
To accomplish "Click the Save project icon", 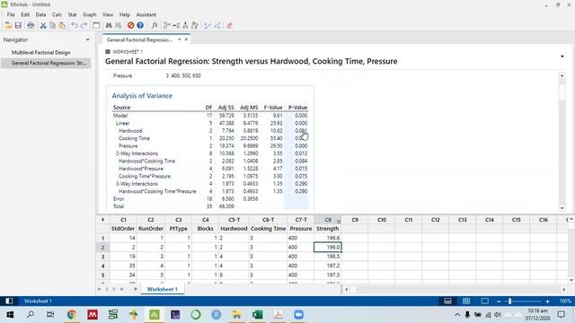I will (x=18, y=25).
